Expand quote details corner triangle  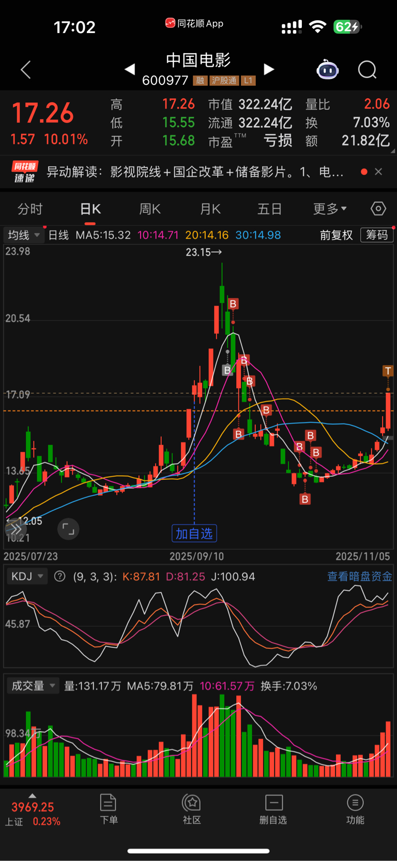pos(393,151)
